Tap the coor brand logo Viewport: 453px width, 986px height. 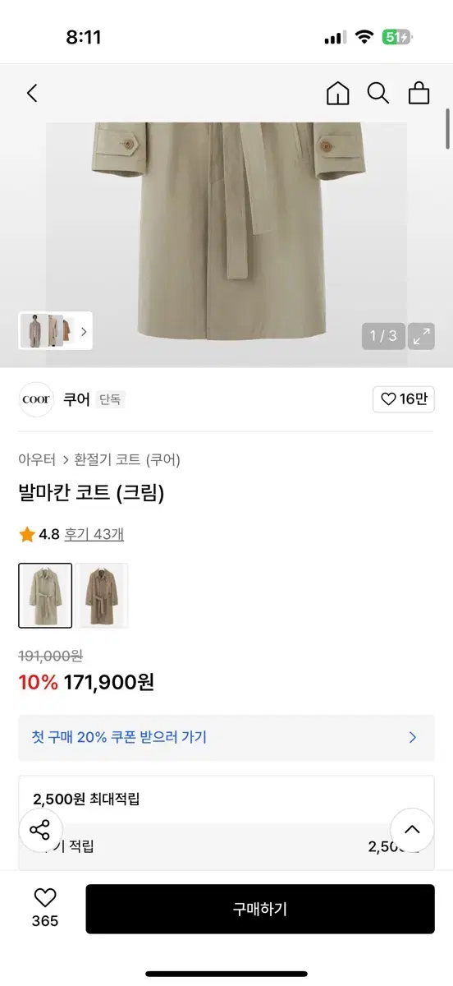36,400
